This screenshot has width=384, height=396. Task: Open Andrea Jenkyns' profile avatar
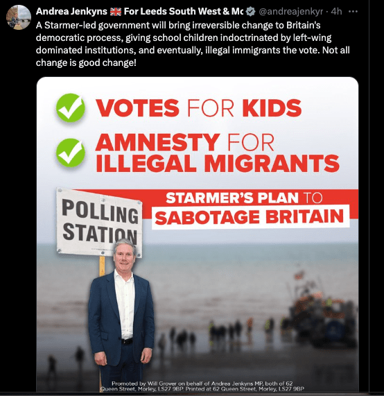pyautogui.click(x=19, y=17)
